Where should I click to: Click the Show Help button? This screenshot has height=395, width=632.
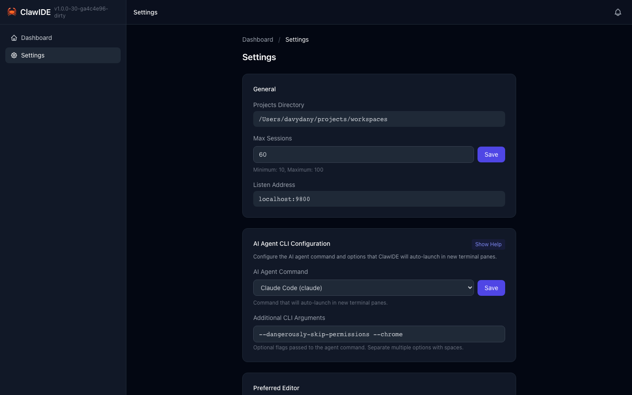pyautogui.click(x=488, y=244)
